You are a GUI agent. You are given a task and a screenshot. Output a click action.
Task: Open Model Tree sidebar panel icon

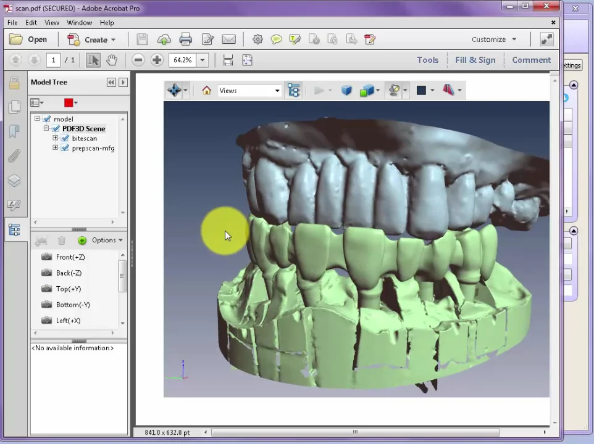[14, 229]
